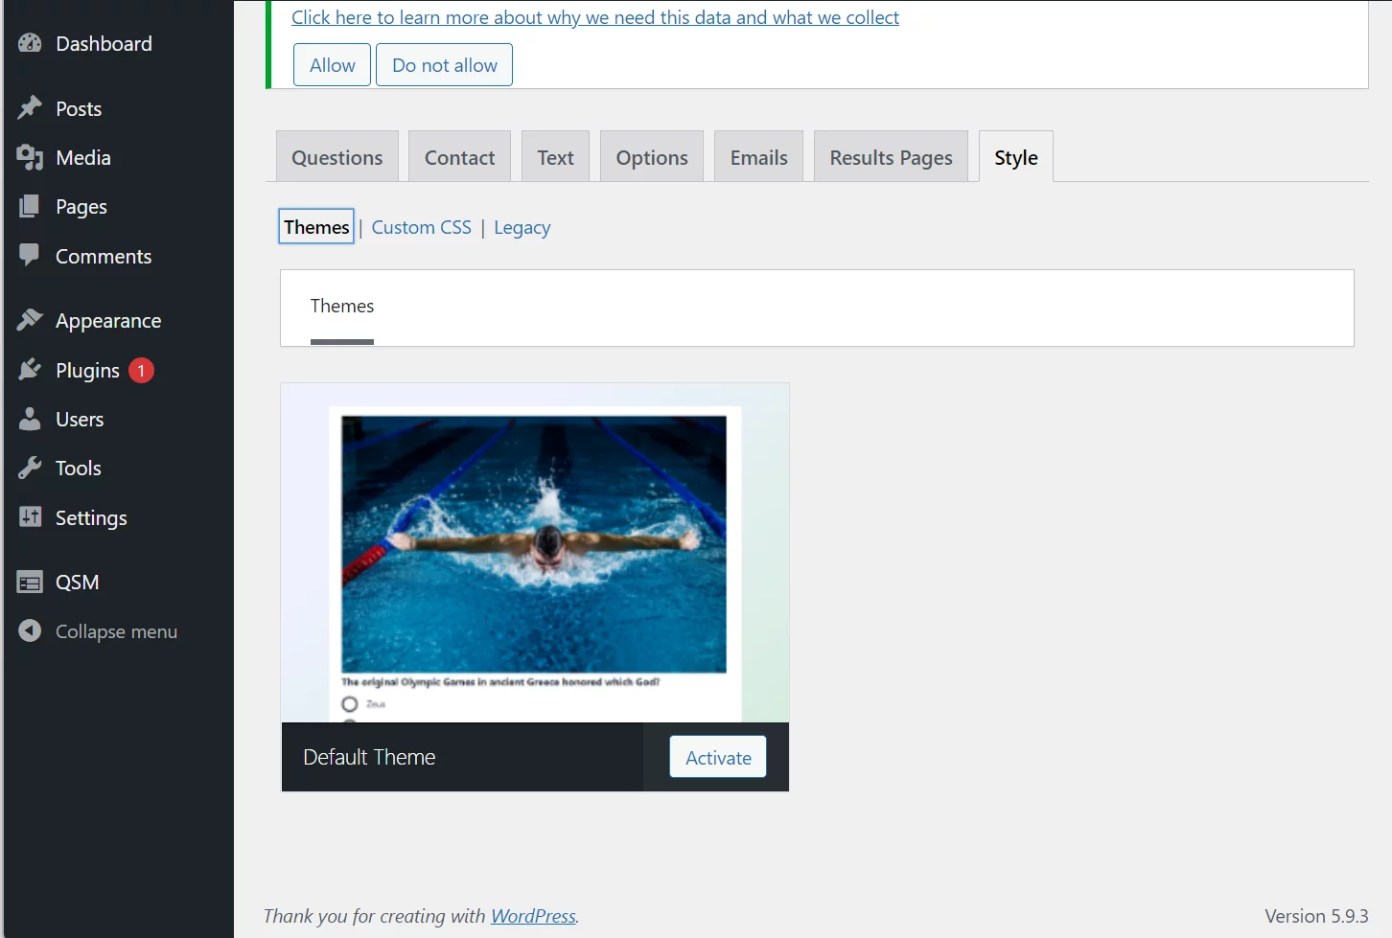
Task: Click Do not allow for data collection
Action: point(444,64)
